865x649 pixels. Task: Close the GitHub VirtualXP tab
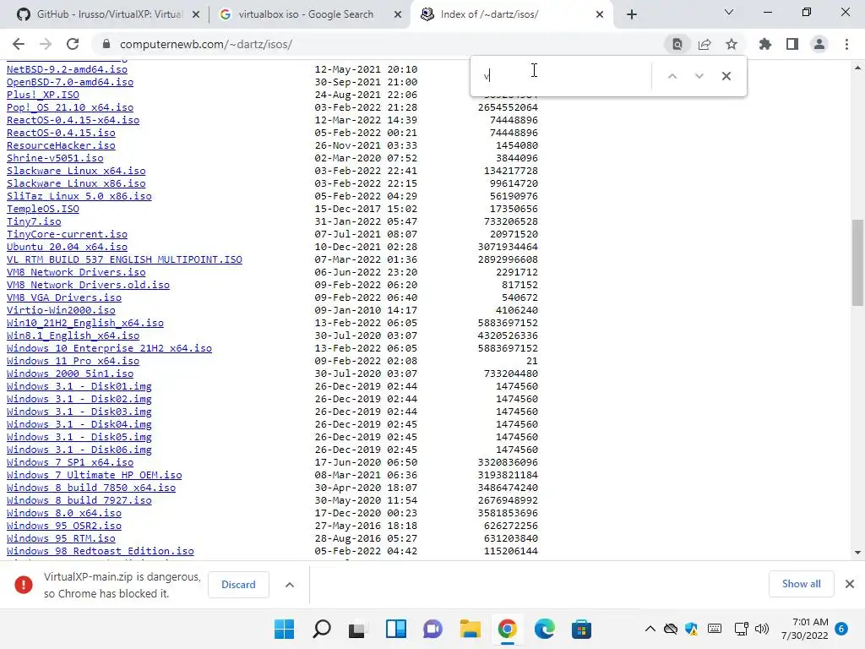tap(195, 14)
